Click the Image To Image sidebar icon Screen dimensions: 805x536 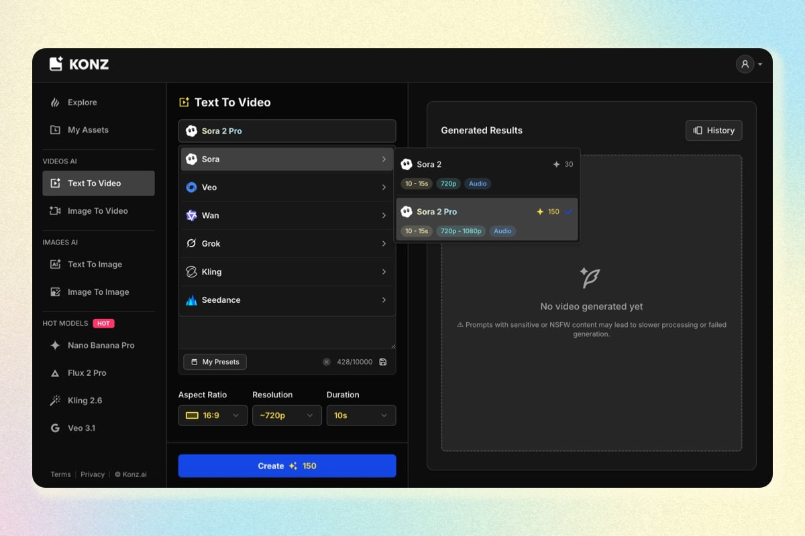pyautogui.click(x=55, y=292)
